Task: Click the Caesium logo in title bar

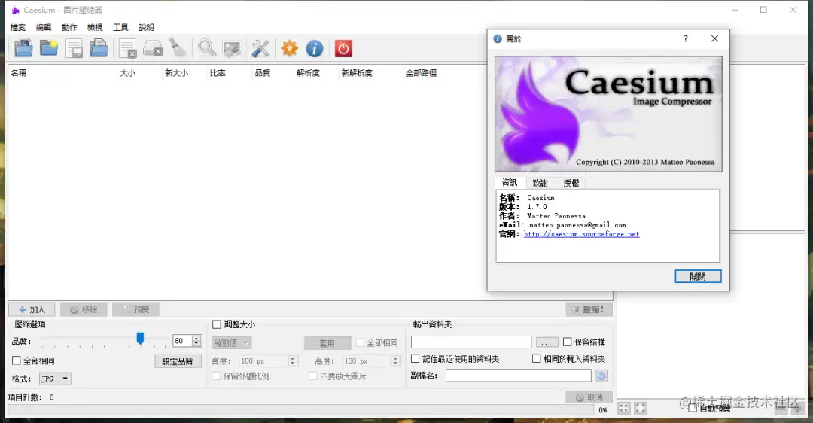Action: (x=16, y=10)
